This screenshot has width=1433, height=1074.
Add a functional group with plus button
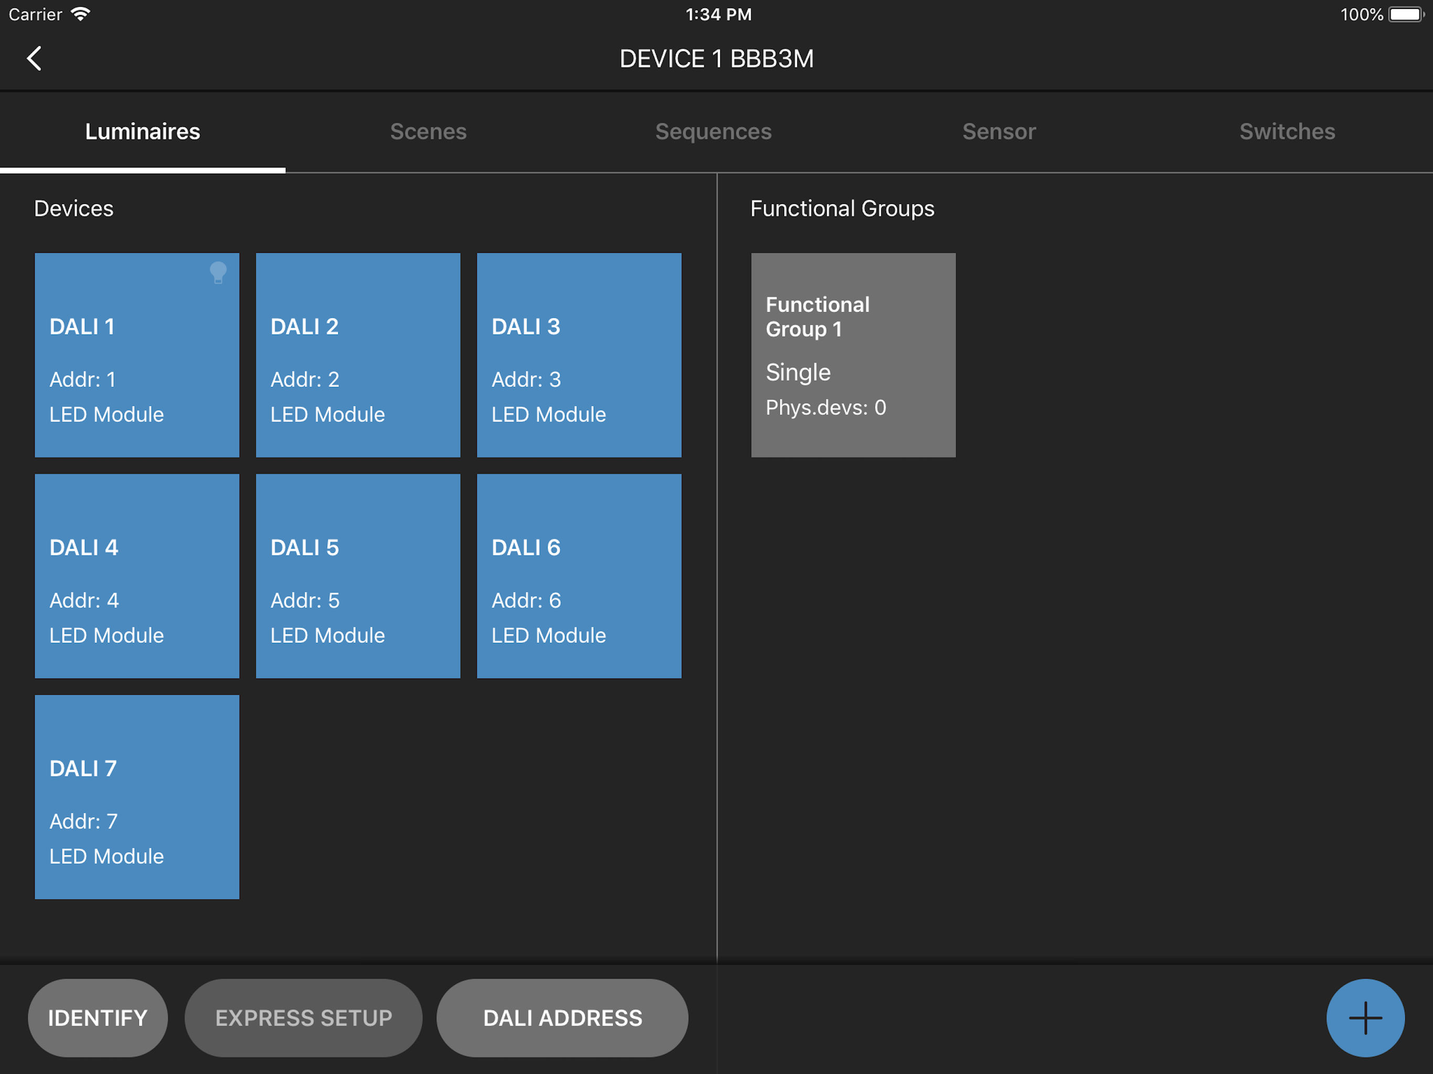[x=1365, y=1018]
